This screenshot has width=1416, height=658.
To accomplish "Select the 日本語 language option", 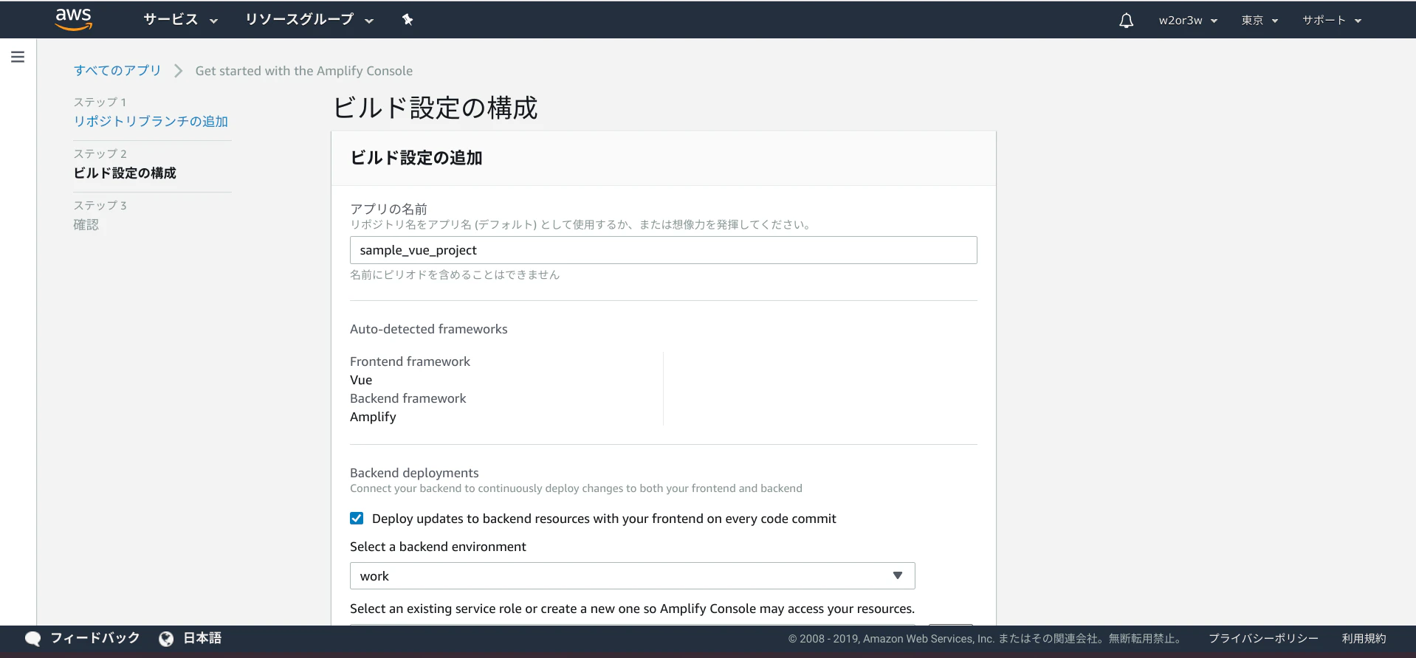I will [x=202, y=639].
